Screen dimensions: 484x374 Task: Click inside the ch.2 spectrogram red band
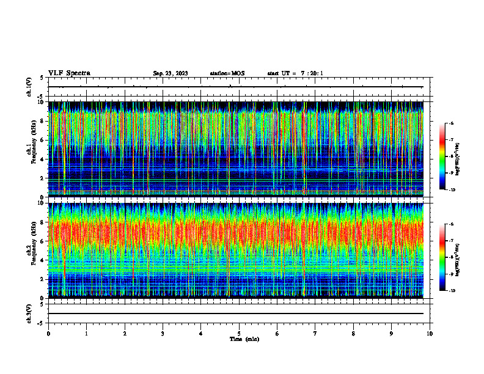[236, 232]
